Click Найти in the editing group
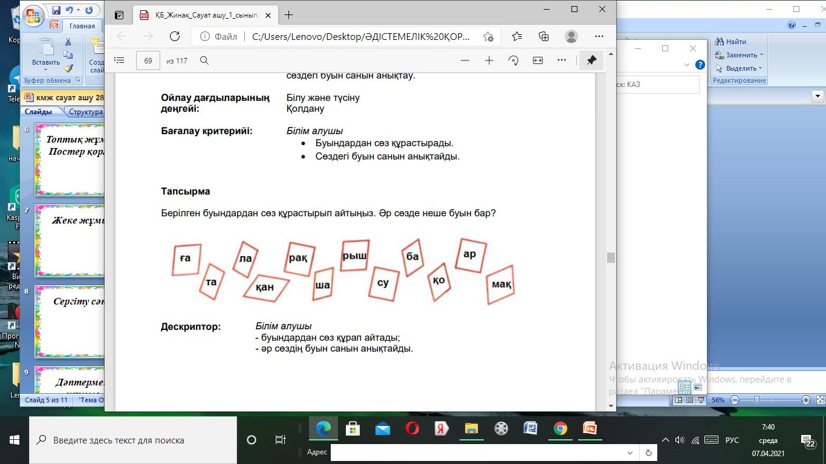Image resolution: width=826 pixels, height=464 pixels. tap(730, 42)
